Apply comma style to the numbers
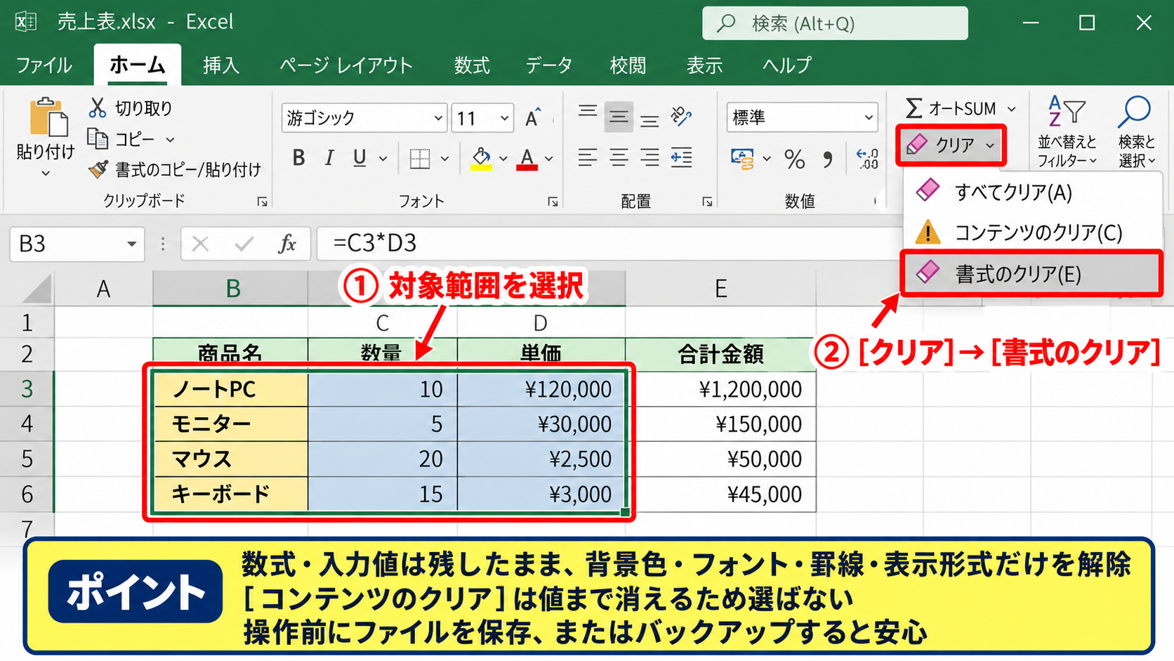 (x=828, y=159)
